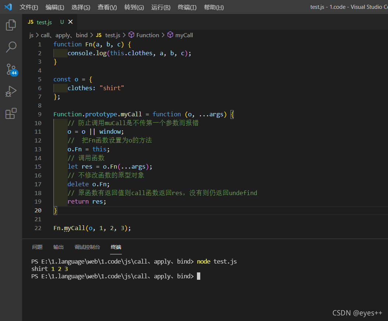The height and width of the screenshot is (321, 388).
Task: Click the terminal cursor at last prompt
Action: click(198, 276)
